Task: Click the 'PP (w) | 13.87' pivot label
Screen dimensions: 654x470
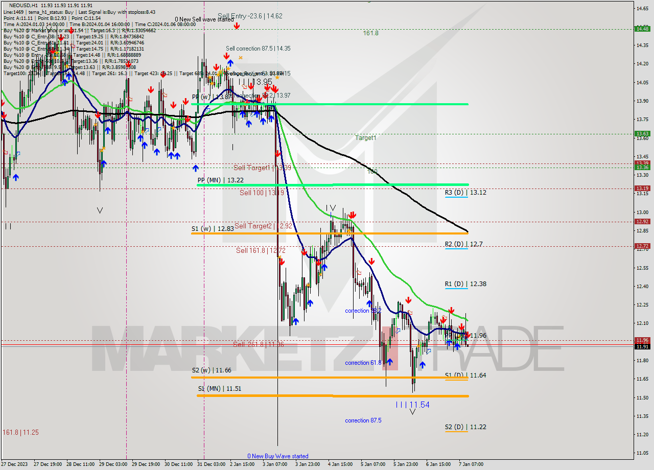Action: click(211, 97)
